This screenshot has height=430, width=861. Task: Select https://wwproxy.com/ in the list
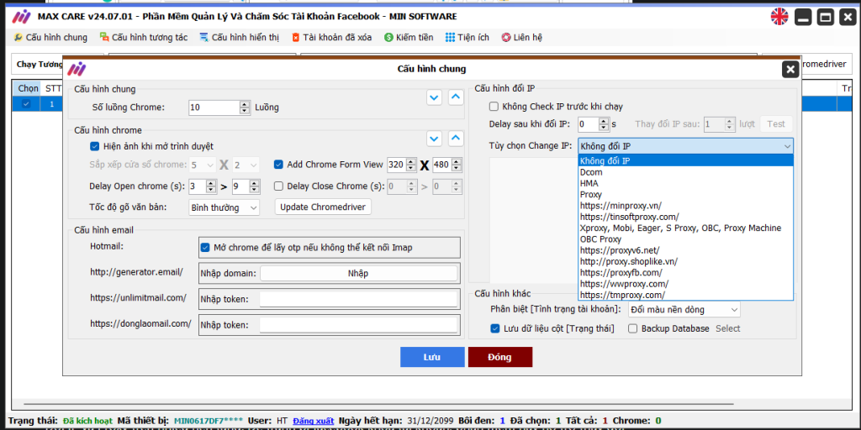click(x=685, y=284)
